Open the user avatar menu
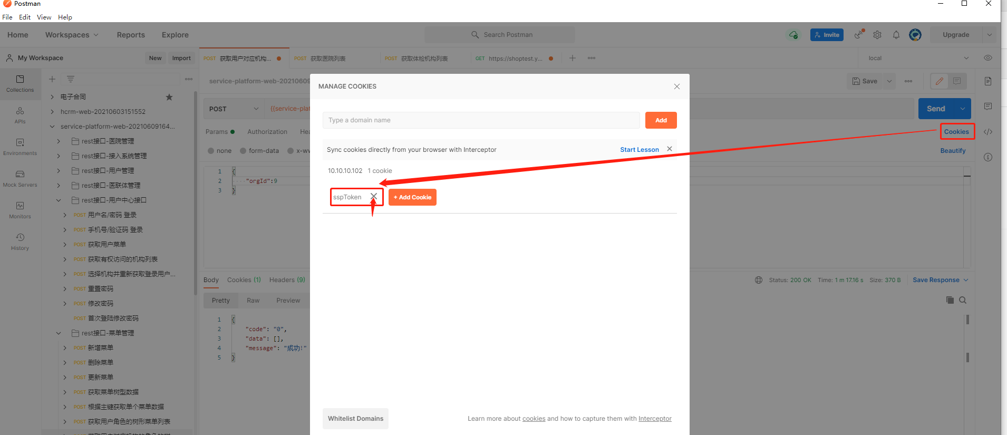This screenshot has height=435, width=1007. coord(915,35)
